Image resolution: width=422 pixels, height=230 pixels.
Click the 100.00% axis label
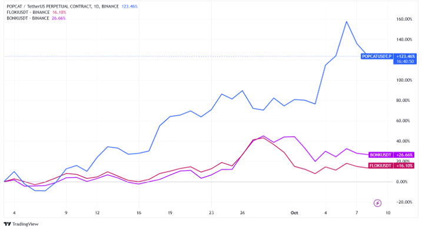pos(404,80)
